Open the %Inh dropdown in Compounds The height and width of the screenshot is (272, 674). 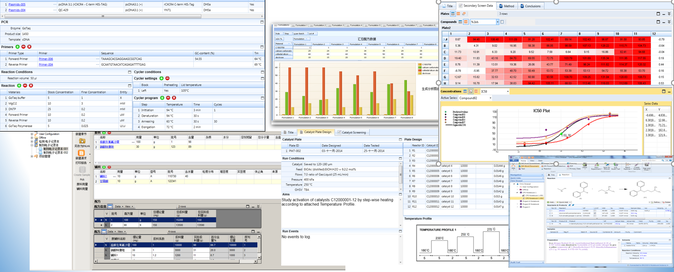click(497, 22)
